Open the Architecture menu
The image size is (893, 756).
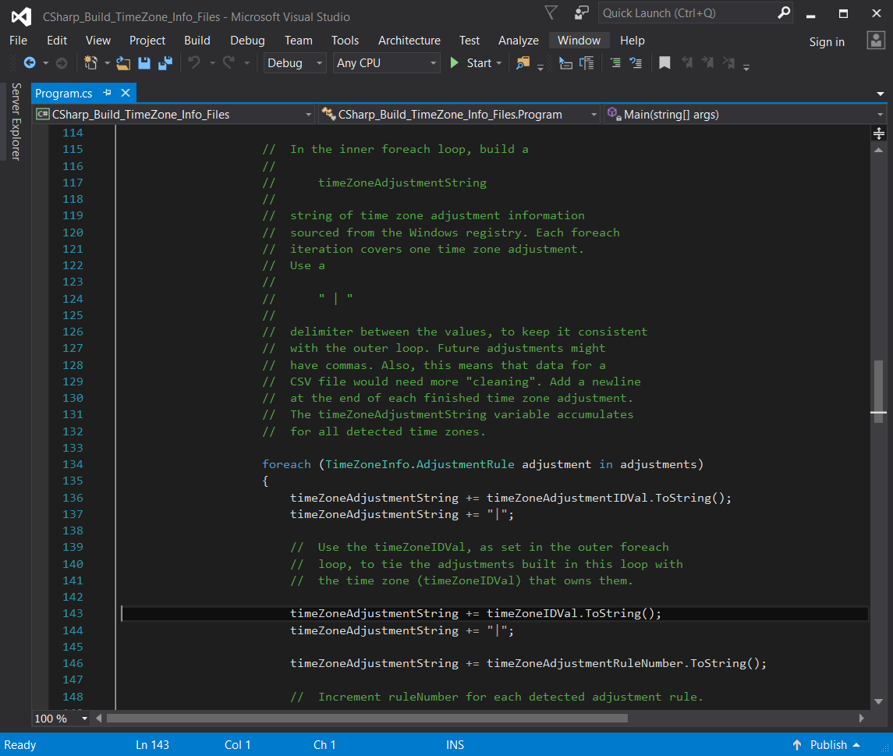coord(409,41)
